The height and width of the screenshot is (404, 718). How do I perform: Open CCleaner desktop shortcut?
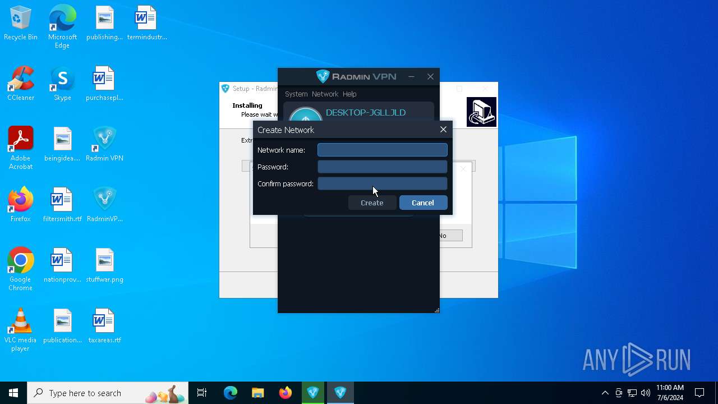coord(21,84)
